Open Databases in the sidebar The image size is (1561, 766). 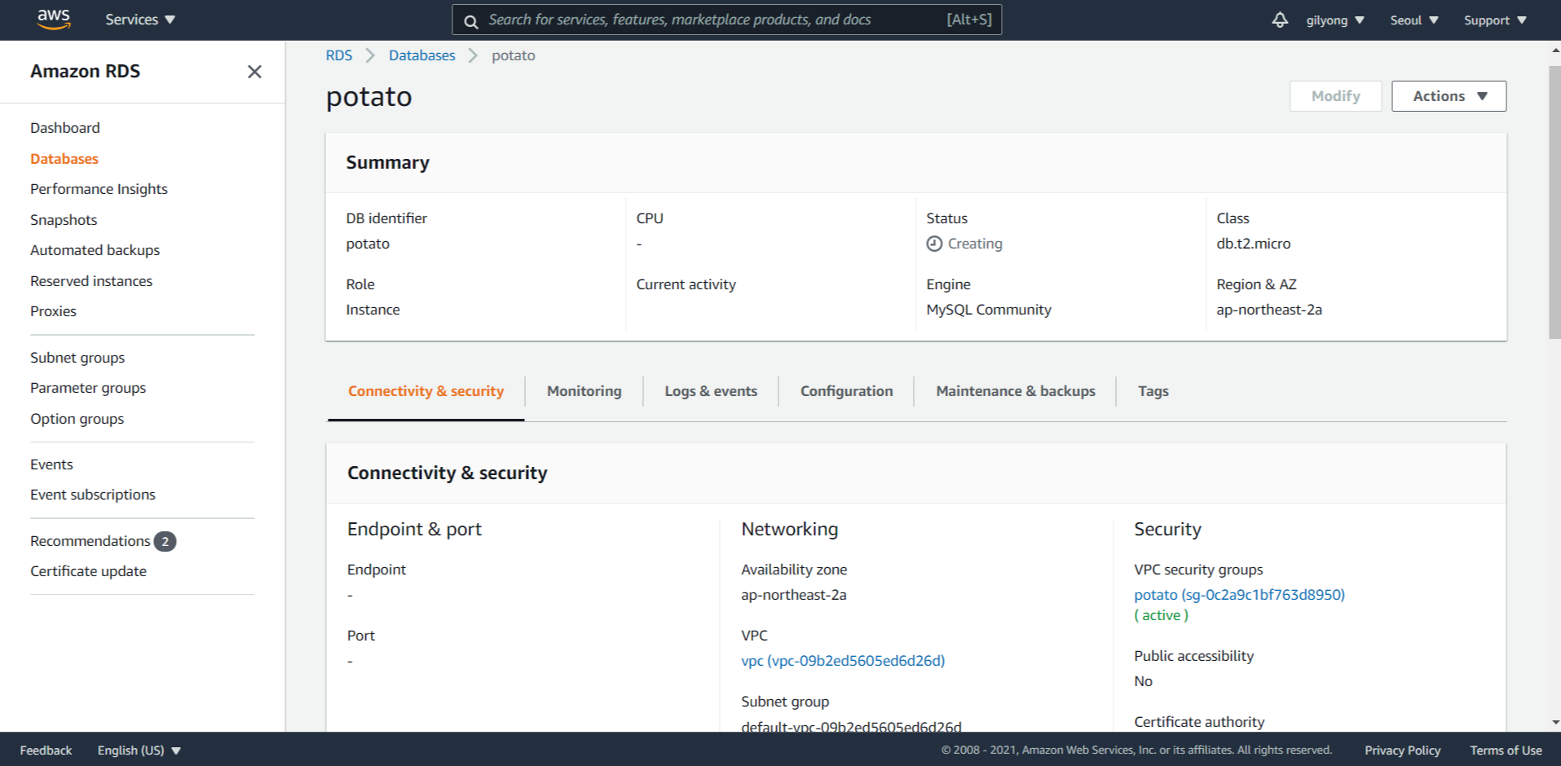[x=64, y=159]
